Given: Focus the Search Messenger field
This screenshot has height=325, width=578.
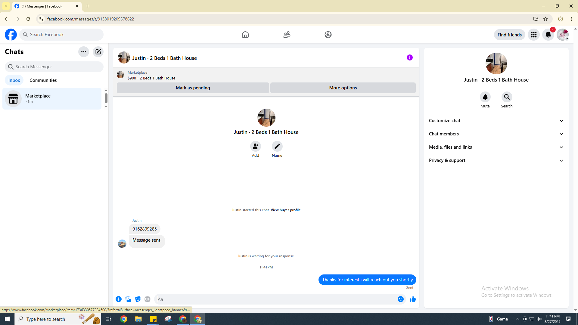Looking at the screenshot, I should click(x=54, y=67).
